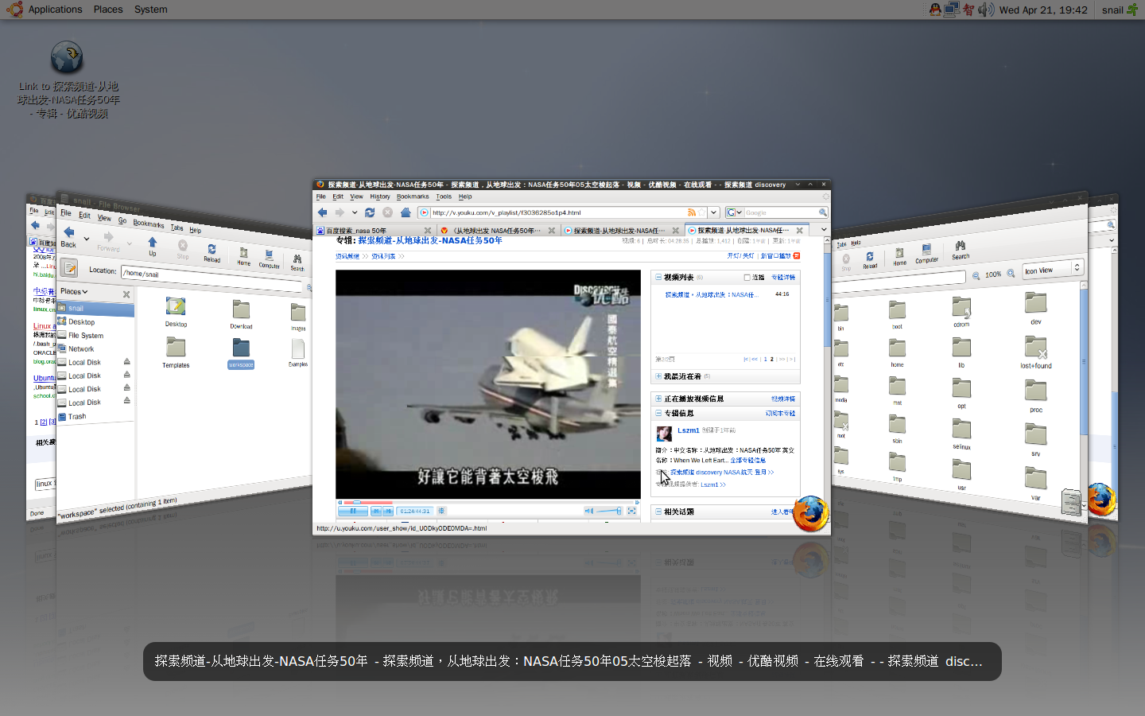The width and height of the screenshot is (1145, 716).
Task: Collapse the 视频列表 panel
Action: click(x=658, y=278)
